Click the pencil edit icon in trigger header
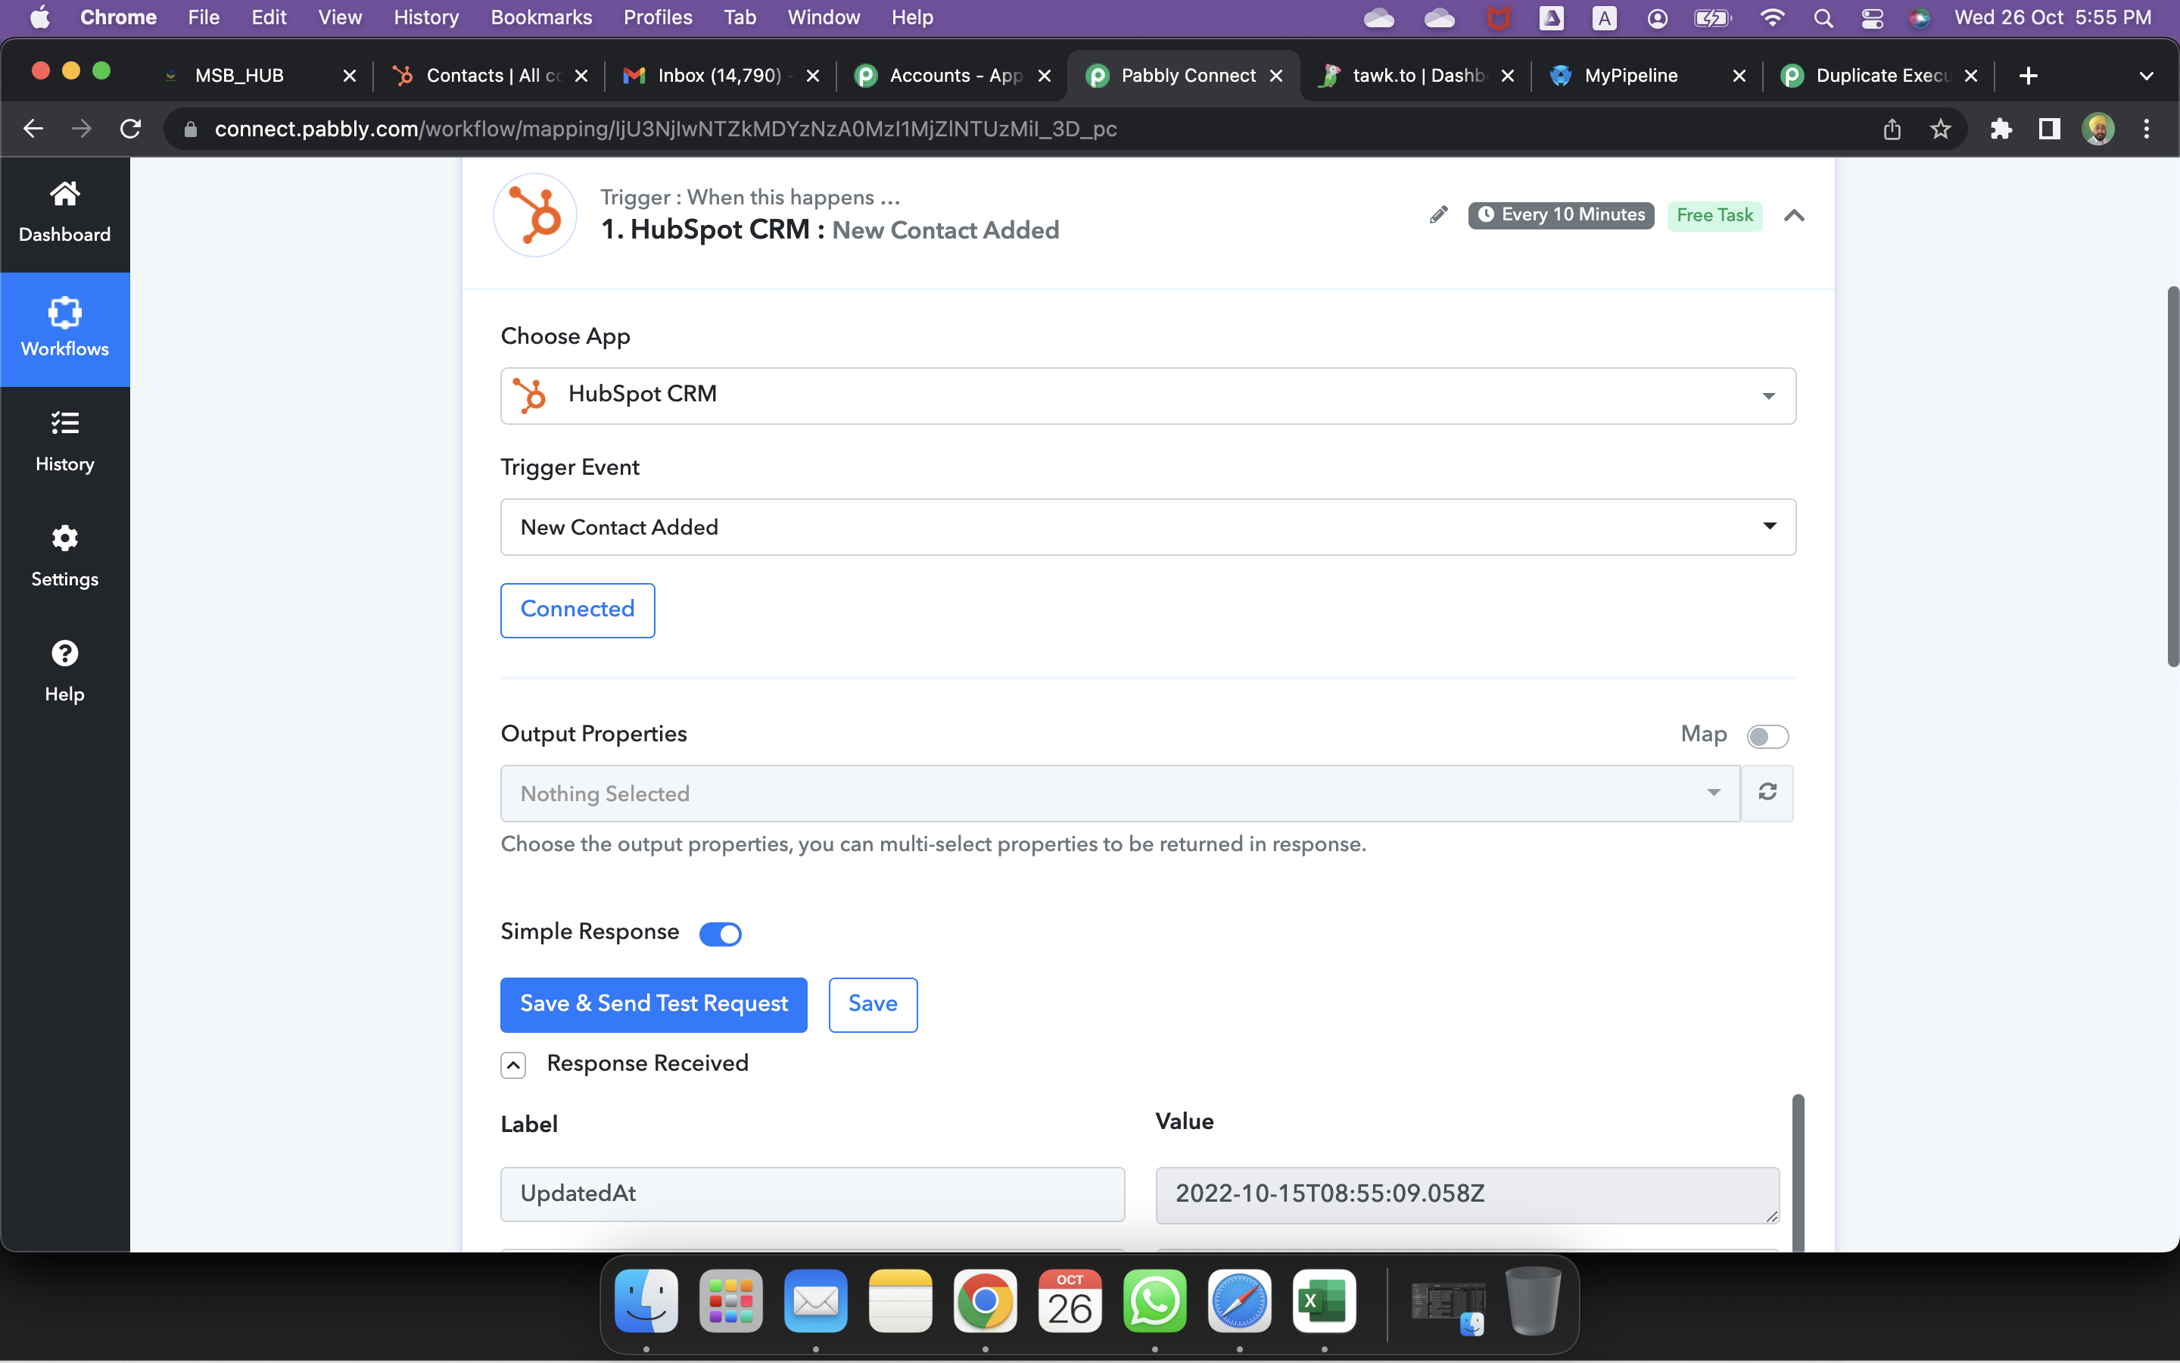2180x1363 pixels. [x=1439, y=214]
